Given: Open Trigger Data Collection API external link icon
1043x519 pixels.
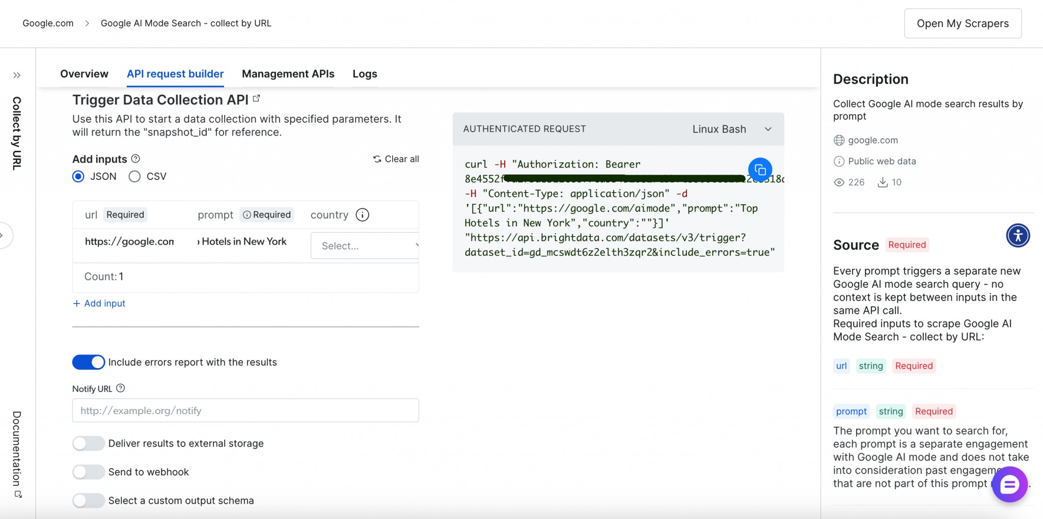Looking at the screenshot, I should [257, 98].
